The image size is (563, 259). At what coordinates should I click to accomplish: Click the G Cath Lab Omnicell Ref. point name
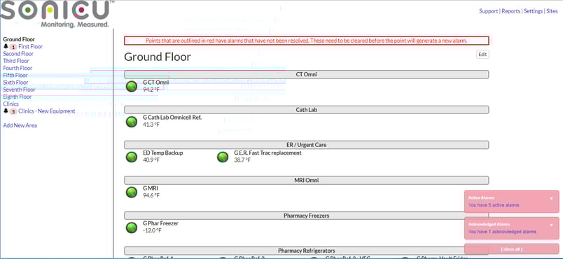coord(172,118)
